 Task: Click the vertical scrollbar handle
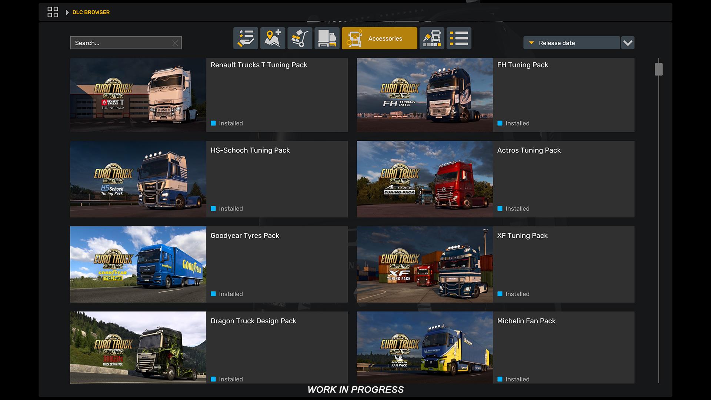[658, 69]
